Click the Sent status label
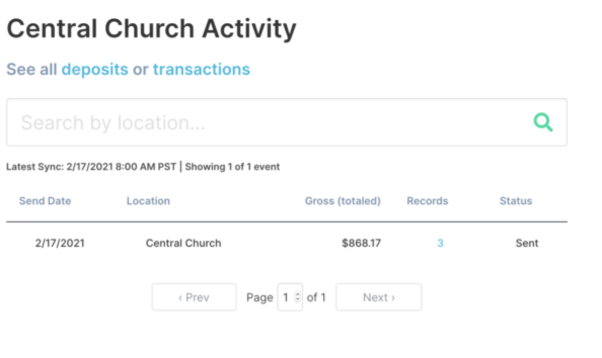 pyautogui.click(x=527, y=243)
